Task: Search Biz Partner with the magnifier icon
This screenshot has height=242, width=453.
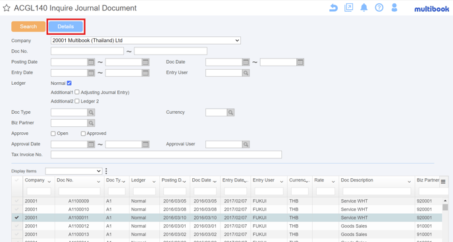Action: coord(91,123)
